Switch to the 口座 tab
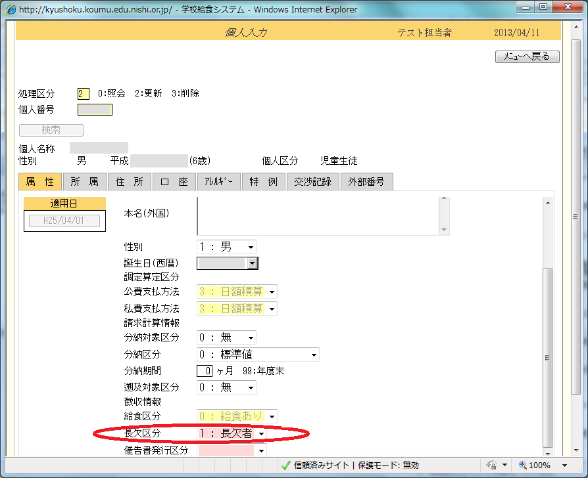Viewport: 588px width, 478px height. pos(174,182)
